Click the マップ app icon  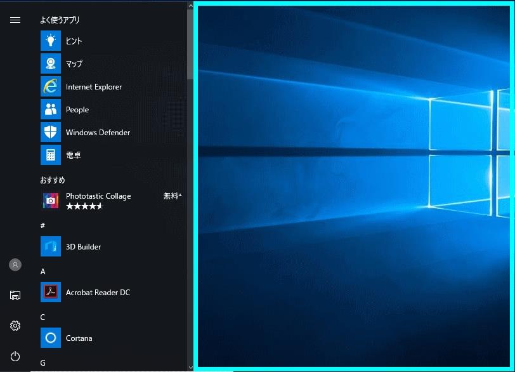point(51,63)
